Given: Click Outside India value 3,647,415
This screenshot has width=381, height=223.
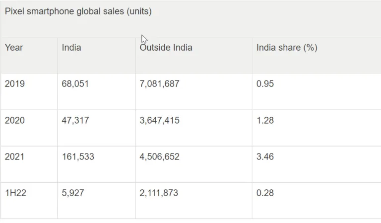Looking at the screenshot, I should pos(159,120).
